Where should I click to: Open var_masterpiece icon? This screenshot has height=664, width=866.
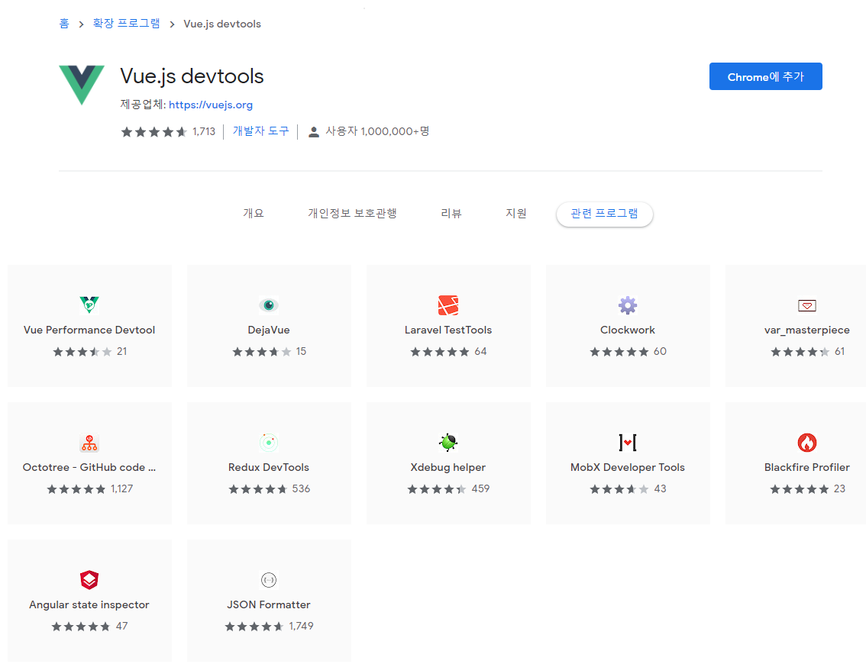coord(807,305)
